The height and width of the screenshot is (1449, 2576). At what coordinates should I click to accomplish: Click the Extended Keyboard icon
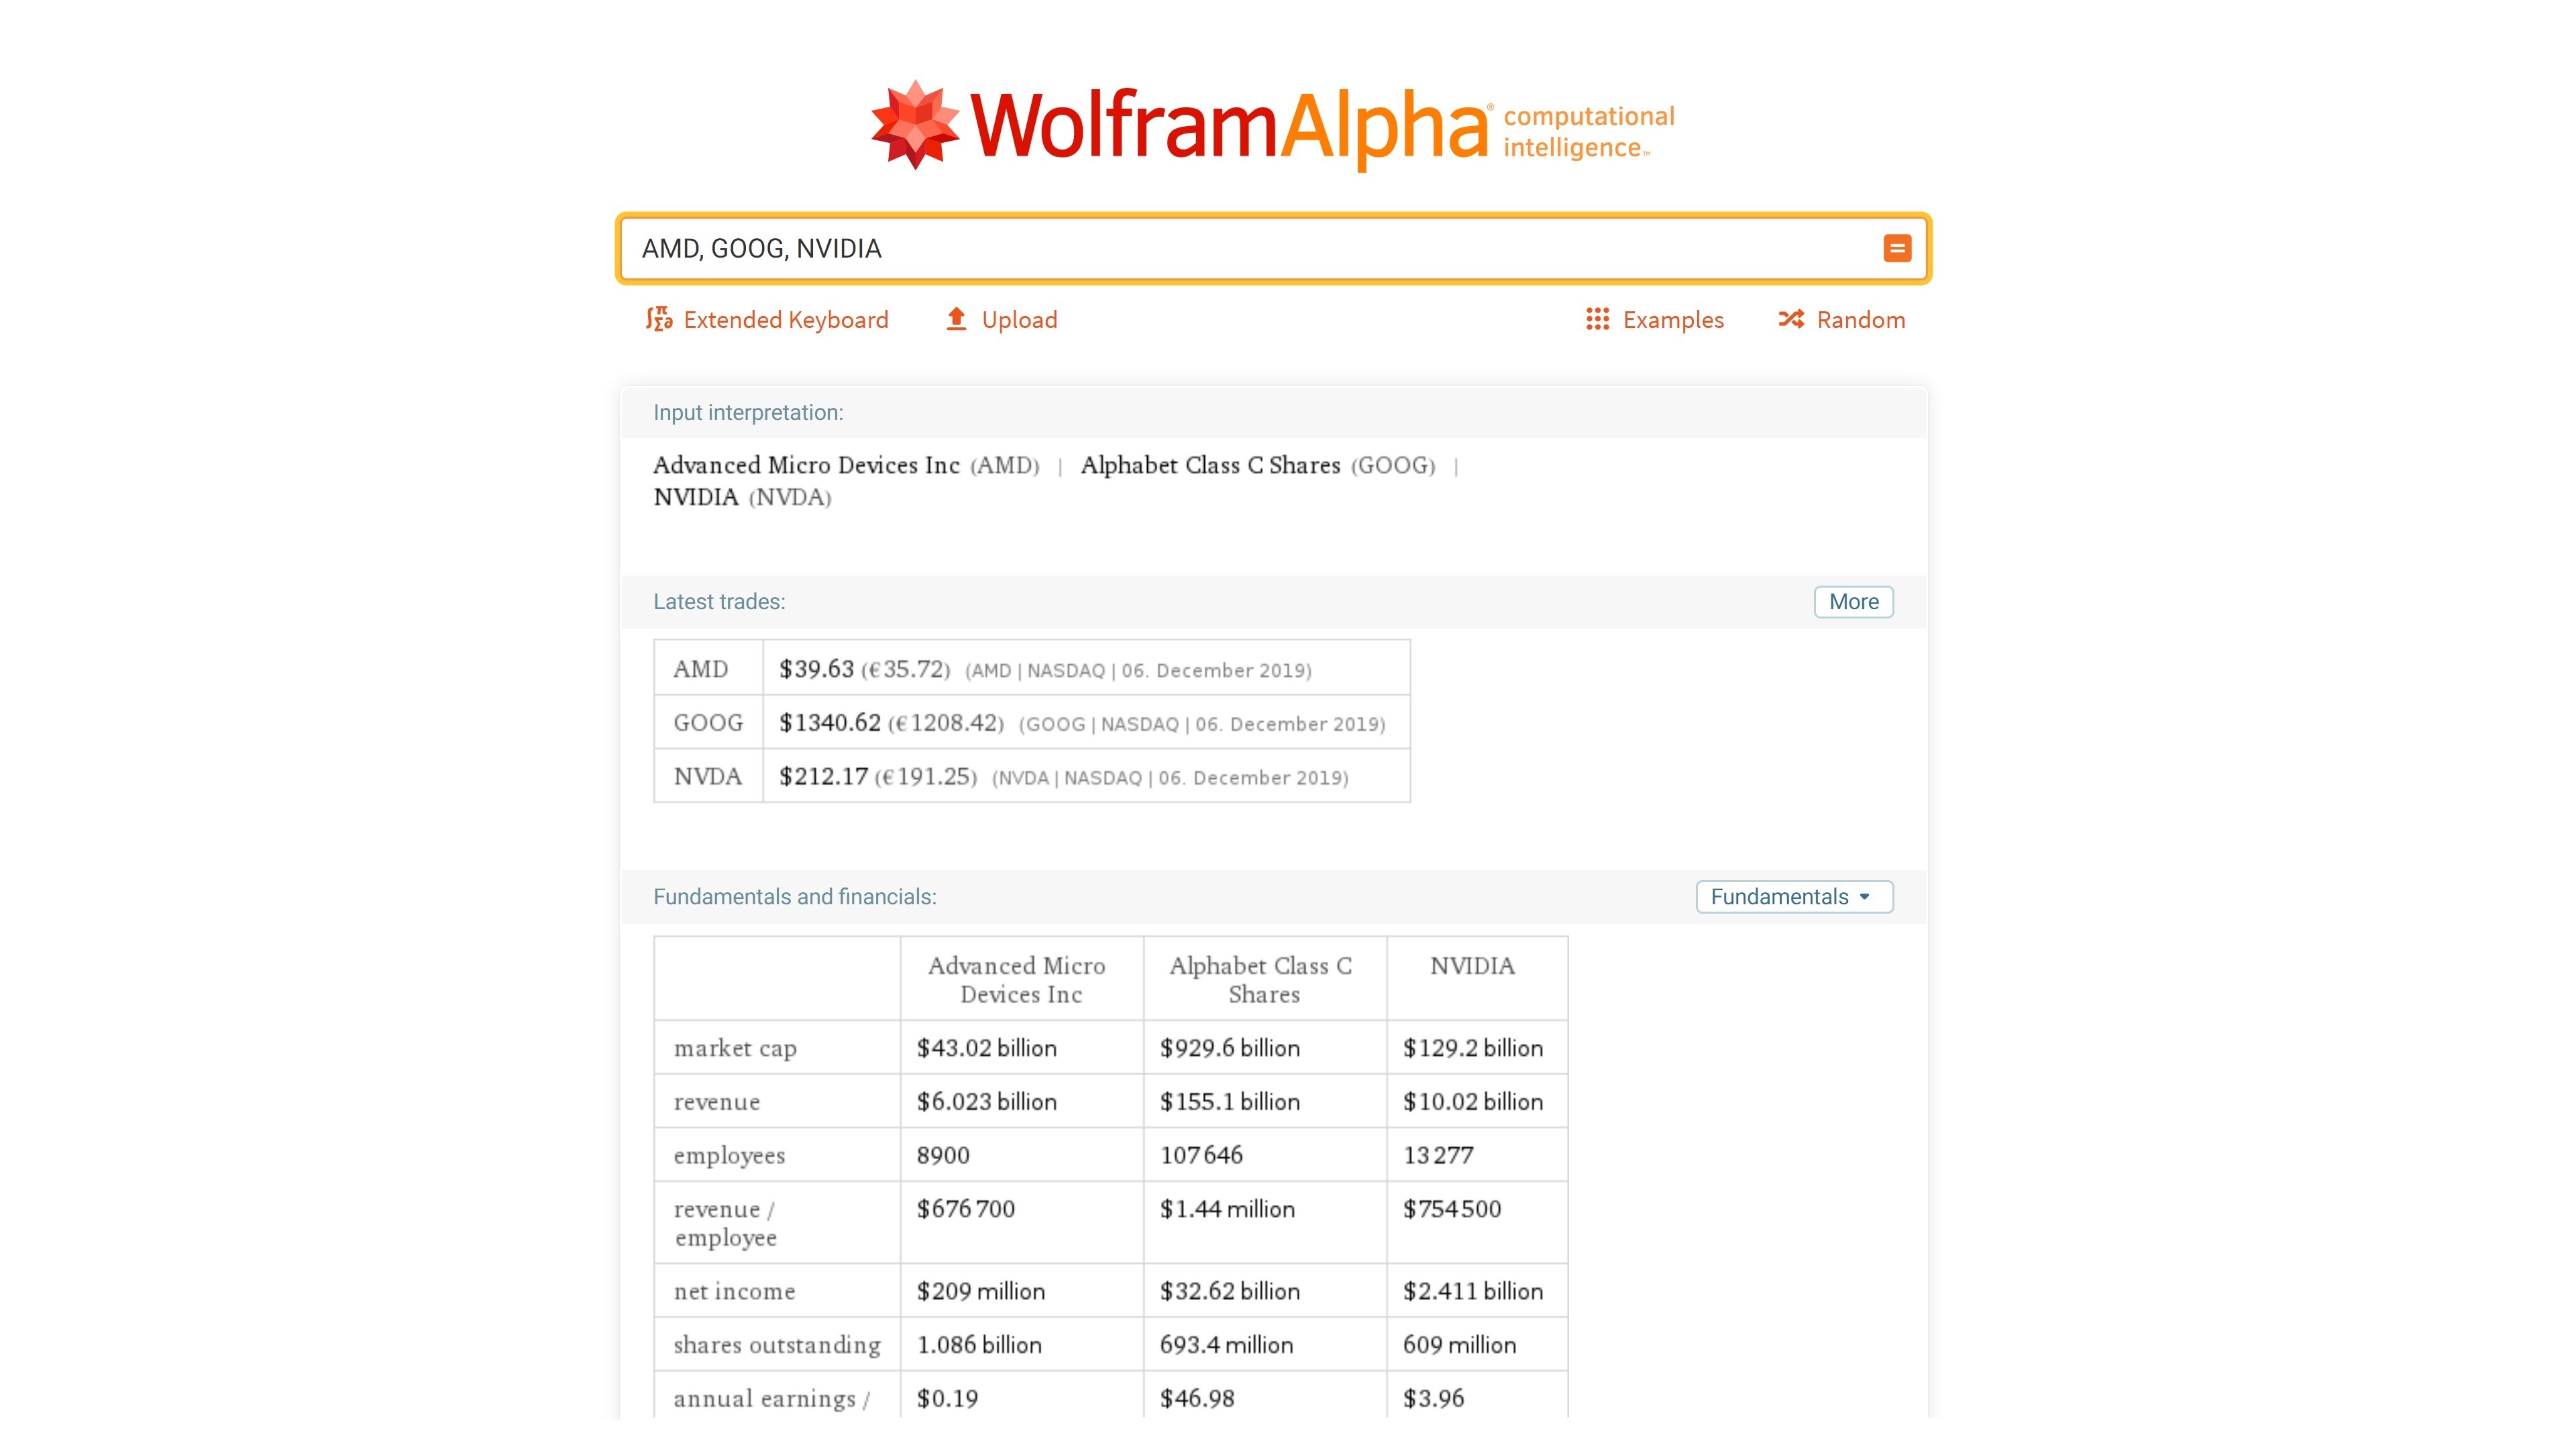(x=659, y=319)
